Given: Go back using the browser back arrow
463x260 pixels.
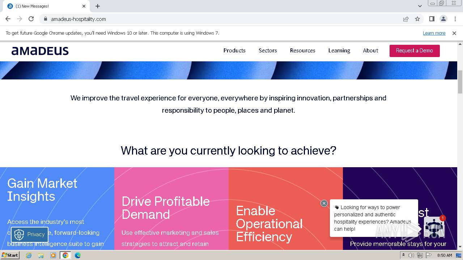Looking at the screenshot, I should [8, 19].
